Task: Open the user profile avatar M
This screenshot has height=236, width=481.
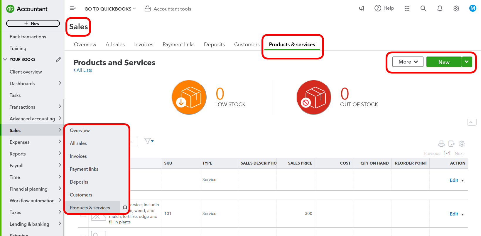Action: pyautogui.click(x=472, y=8)
